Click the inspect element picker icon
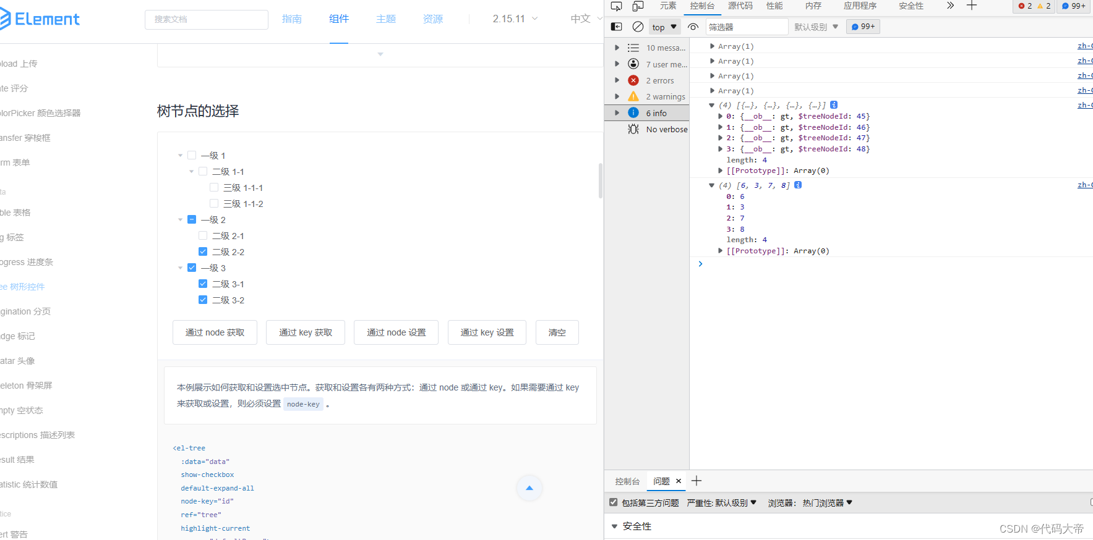The image size is (1093, 540). tap(616, 6)
